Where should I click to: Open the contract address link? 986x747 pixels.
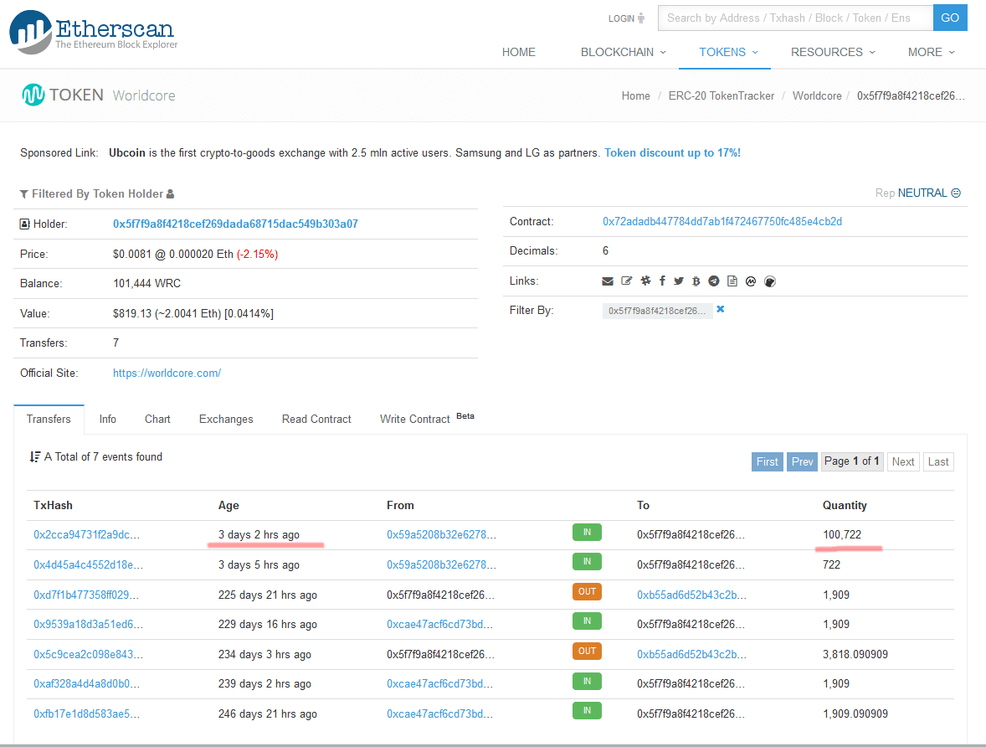click(722, 222)
